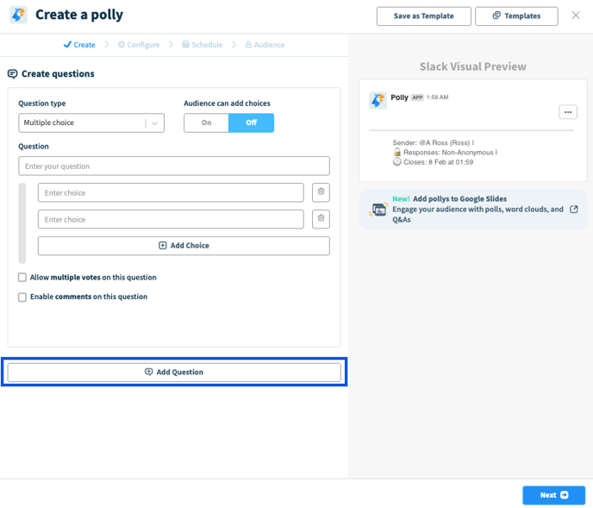Close the Create a polly dialog

point(575,16)
